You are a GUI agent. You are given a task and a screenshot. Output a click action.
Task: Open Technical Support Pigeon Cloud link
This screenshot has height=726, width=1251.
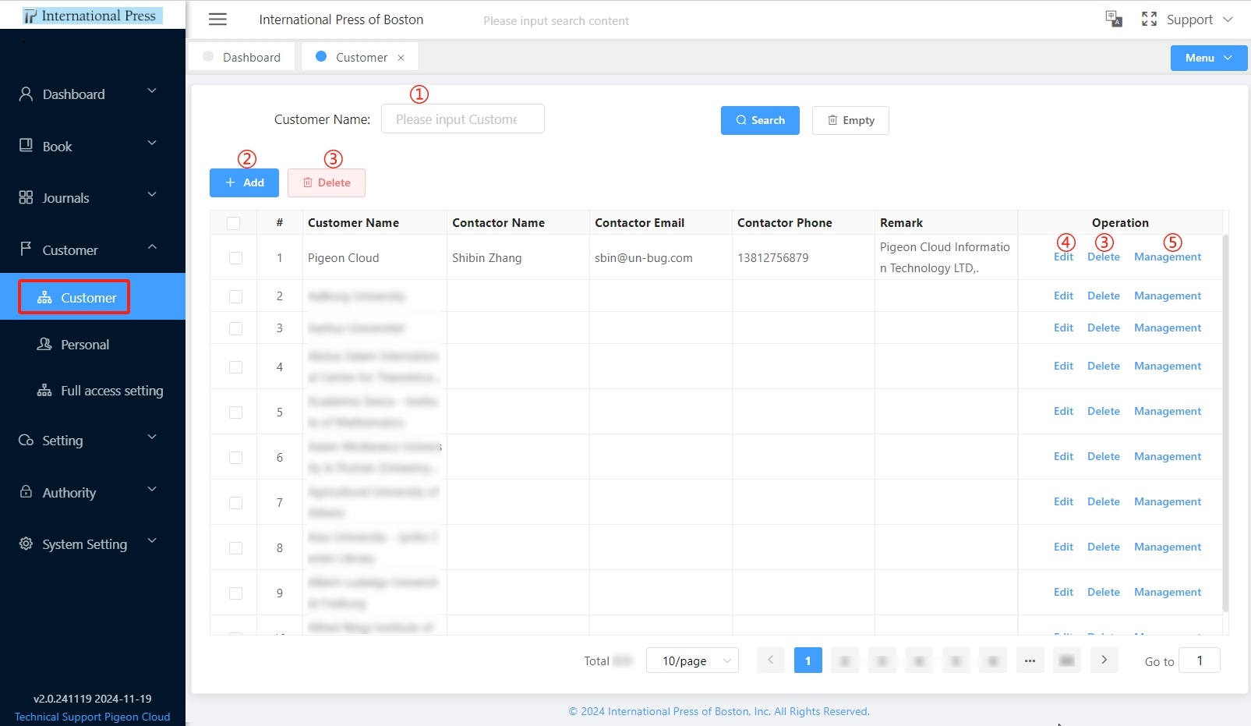click(92, 717)
